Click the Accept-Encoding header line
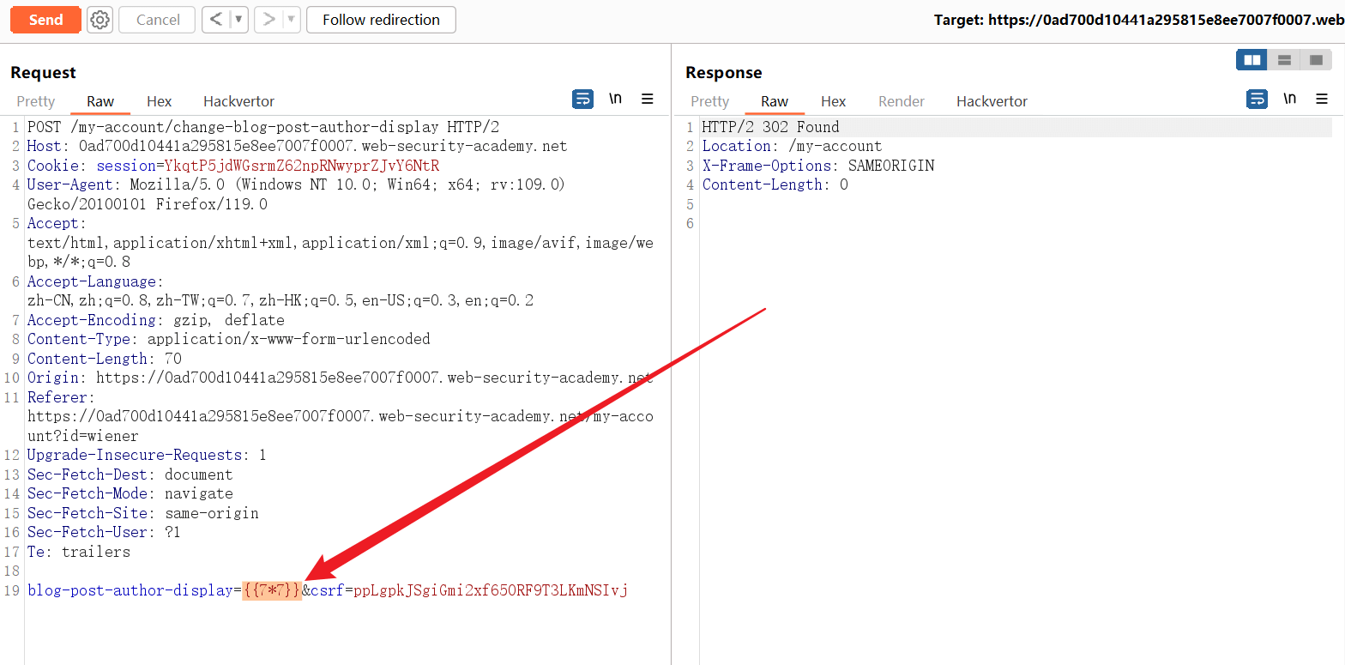1345x665 pixels. pos(156,320)
